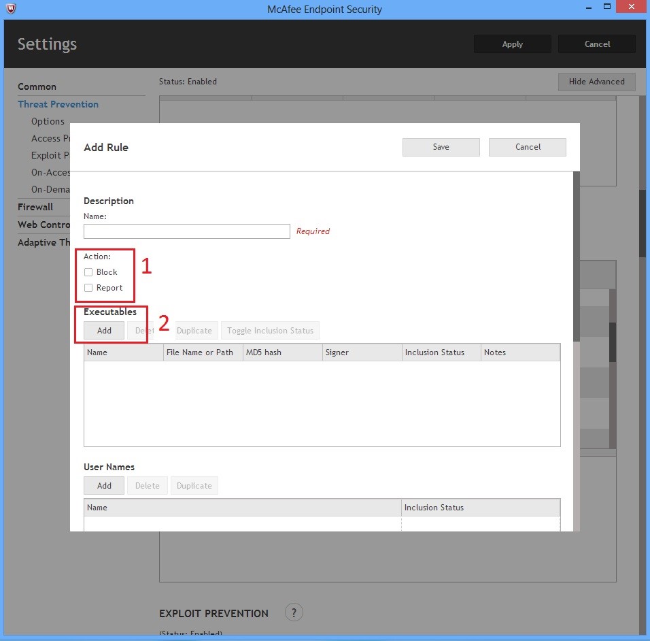Click Add under User Names
Image resolution: width=650 pixels, height=641 pixels.
pos(104,486)
